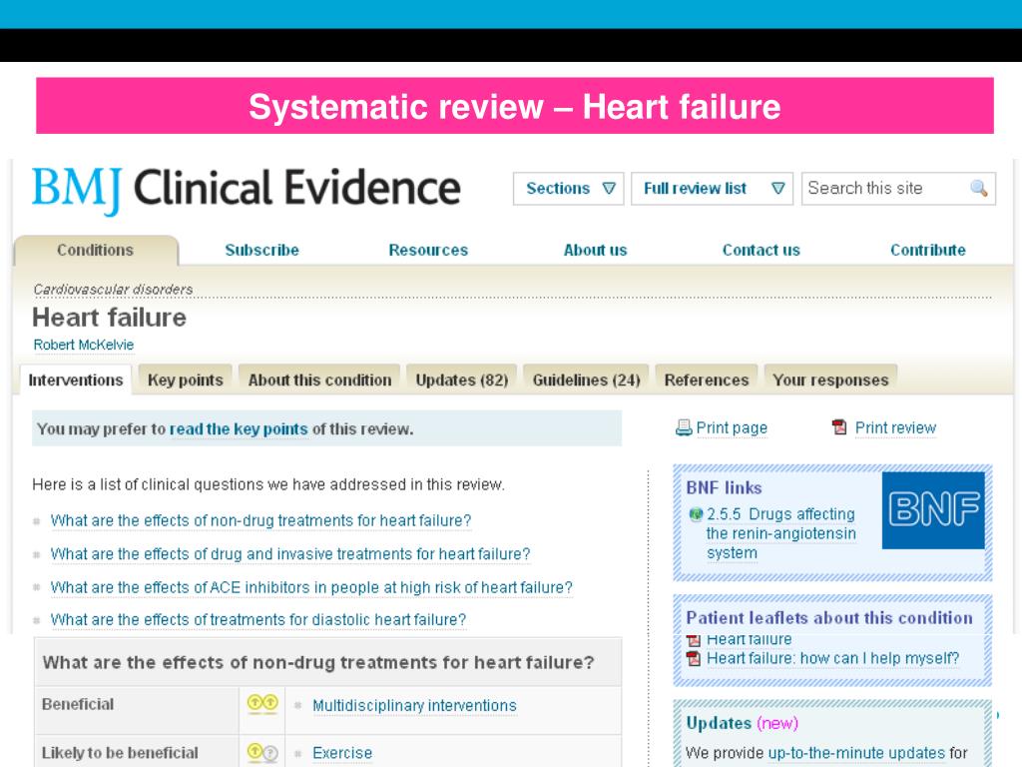Click the 'Beneficial' row label
Image resolution: width=1022 pixels, height=767 pixels.
pos(78,704)
